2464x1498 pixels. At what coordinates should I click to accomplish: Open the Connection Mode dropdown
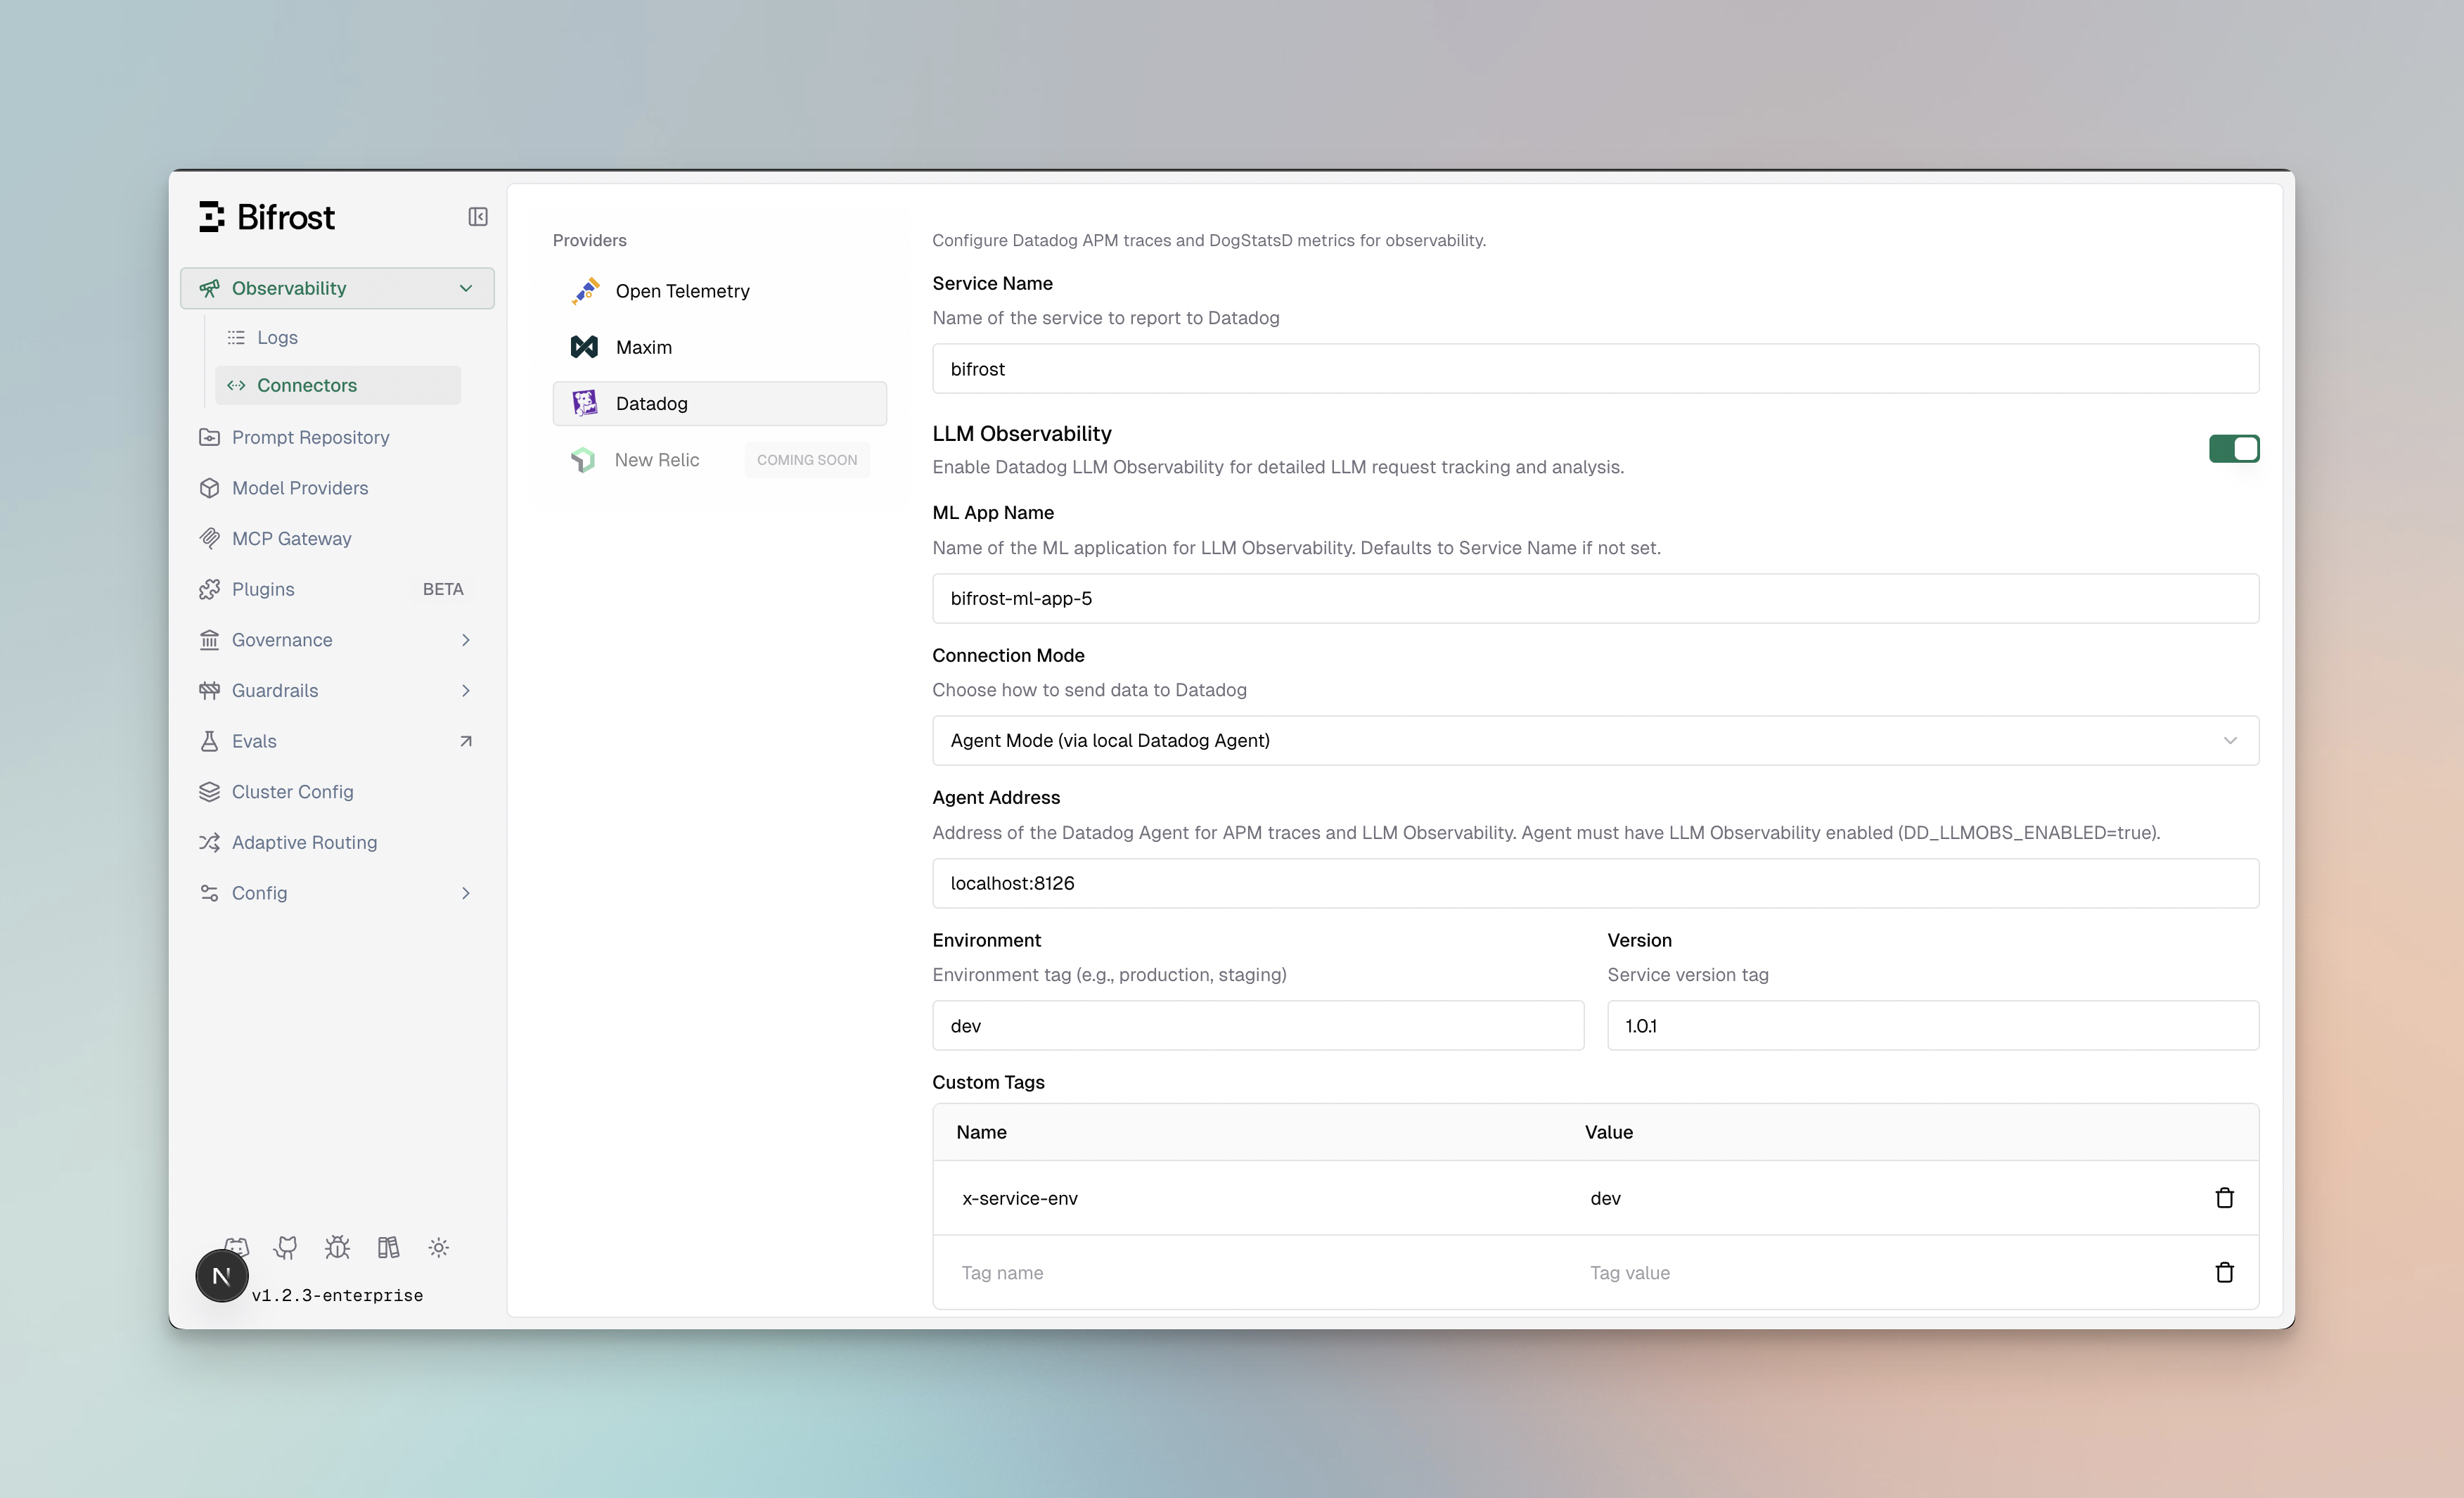tap(1595, 741)
